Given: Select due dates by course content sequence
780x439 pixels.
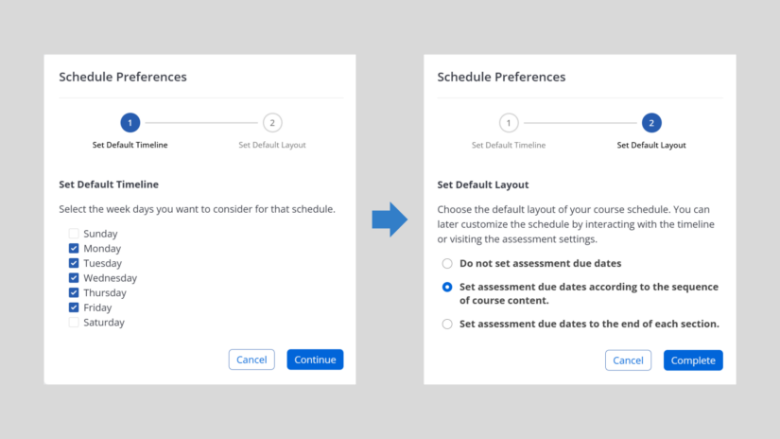Looking at the screenshot, I should point(448,287).
